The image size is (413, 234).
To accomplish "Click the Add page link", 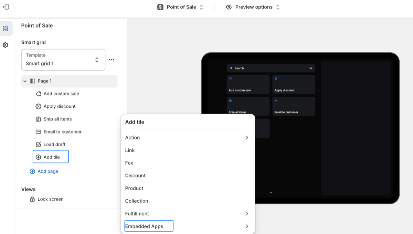I will pyautogui.click(x=44, y=171).
